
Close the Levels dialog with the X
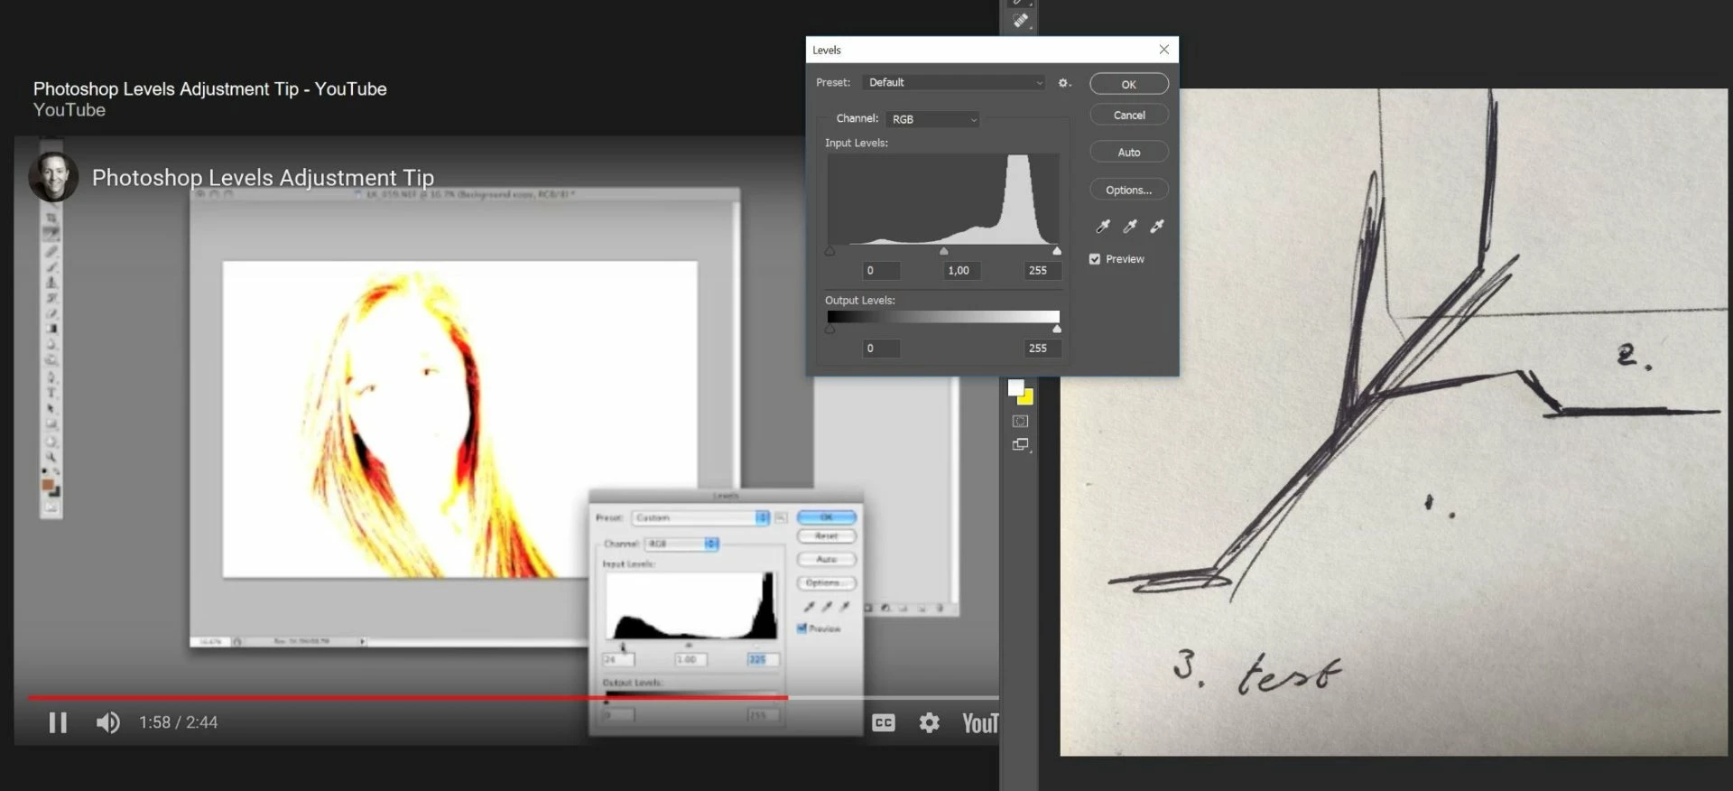1163,50
